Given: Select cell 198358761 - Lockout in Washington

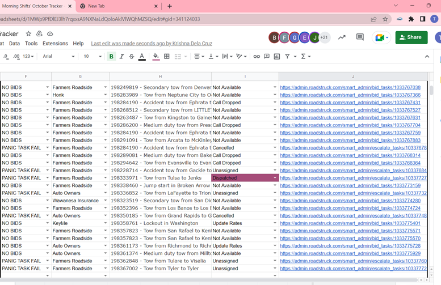Looking at the screenshot, I should click(160, 223).
